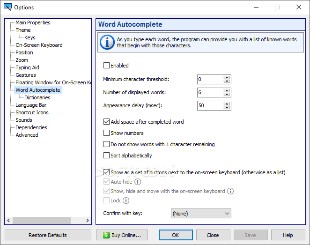Open Dictionaries under Word Autocomplete
The height and width of the screenshot is (245, 310).
37,97
